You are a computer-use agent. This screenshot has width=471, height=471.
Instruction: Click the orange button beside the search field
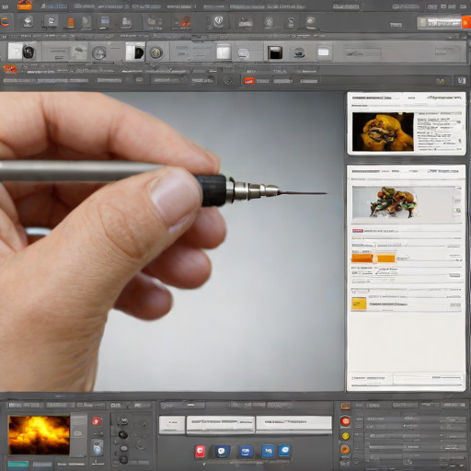[466, 22]
